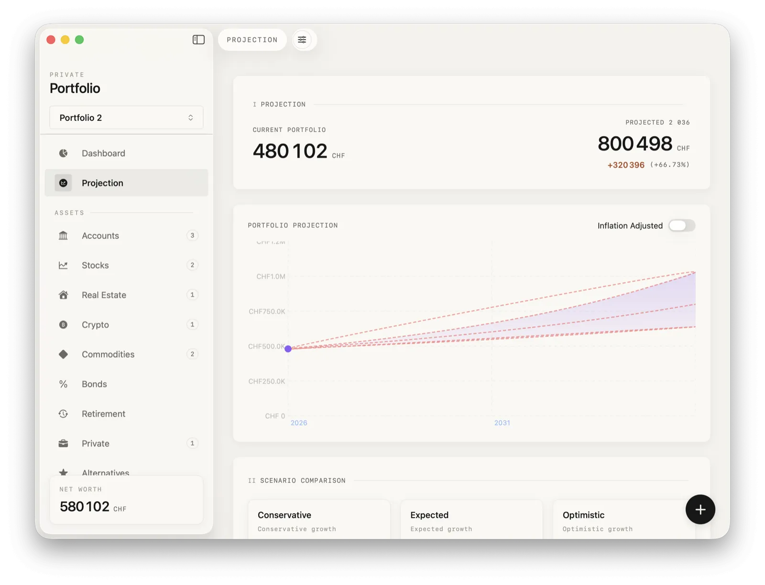Click the Stocks chart icon

[63, 265]
